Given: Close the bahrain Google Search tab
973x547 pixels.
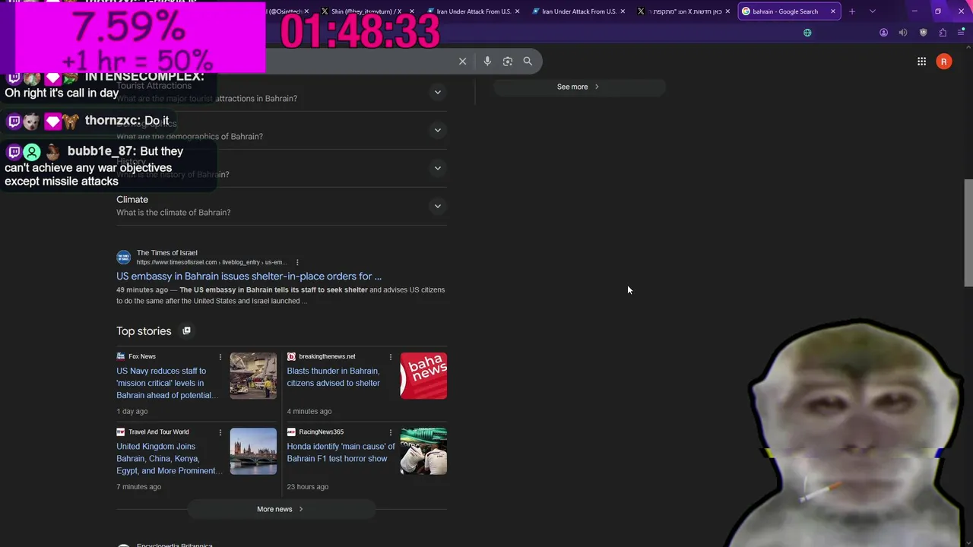Looking at the screenshot, I should pyautogui.click(x=833, y=11).
